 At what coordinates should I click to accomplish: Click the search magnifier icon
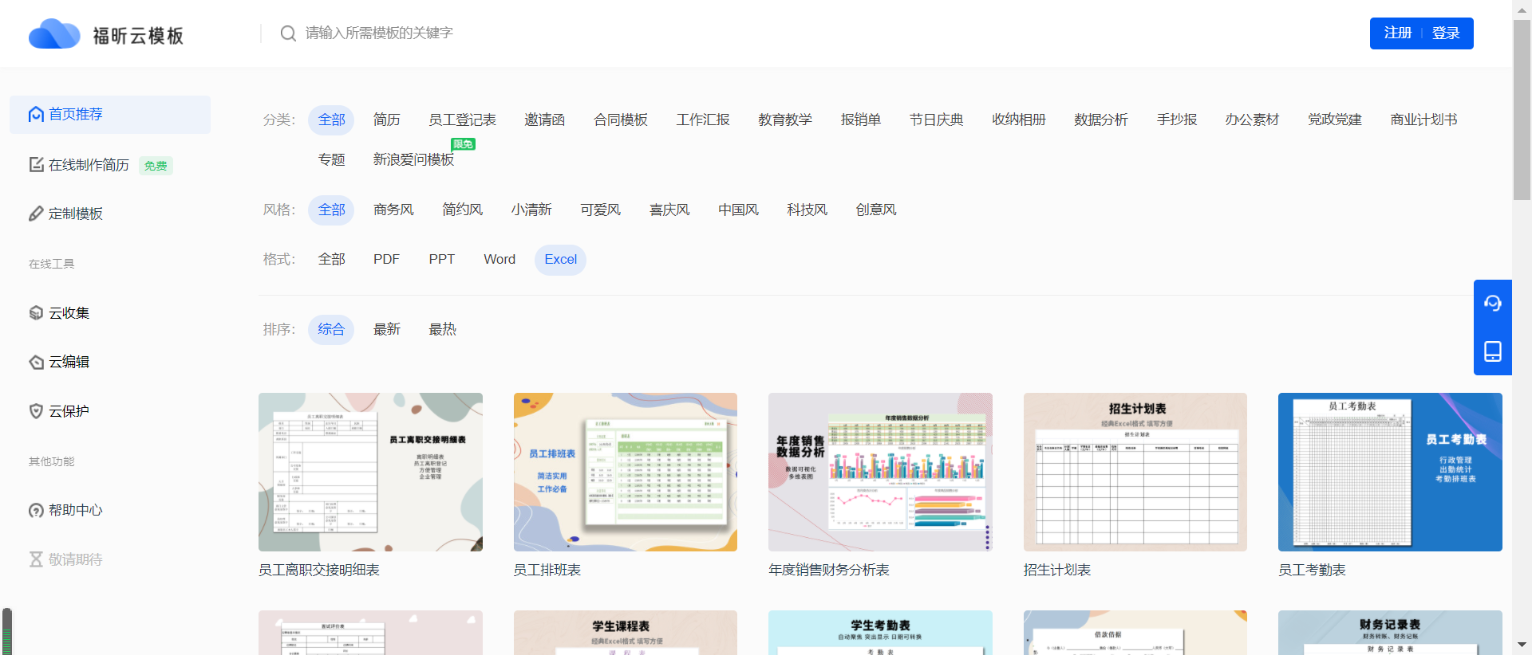(x=288, y=33)
